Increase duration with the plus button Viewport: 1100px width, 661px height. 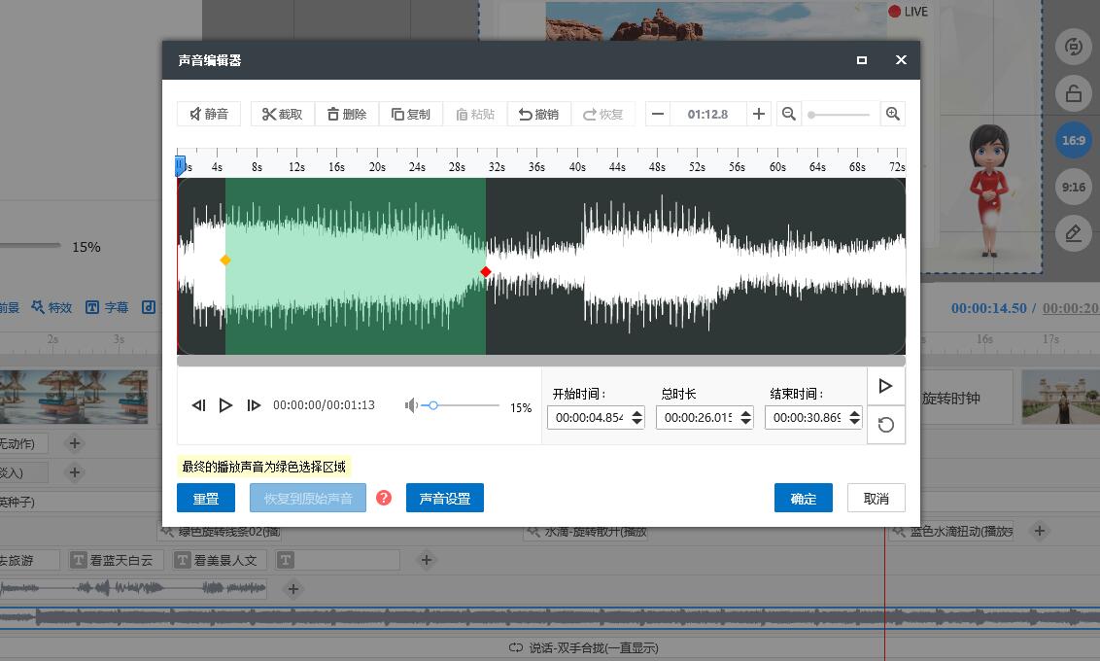tap(759, 114)
